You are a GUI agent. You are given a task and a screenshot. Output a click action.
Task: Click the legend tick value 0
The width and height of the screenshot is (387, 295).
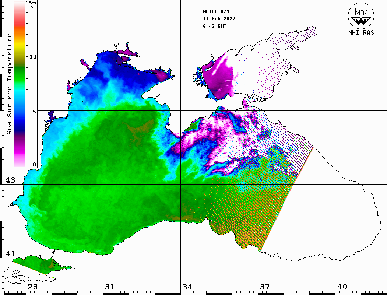click(34, 164)
